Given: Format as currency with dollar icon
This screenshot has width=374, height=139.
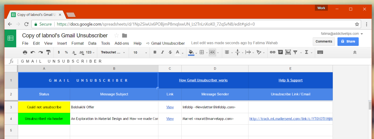Looking at the screenshot, I should [x=59, y=52].
